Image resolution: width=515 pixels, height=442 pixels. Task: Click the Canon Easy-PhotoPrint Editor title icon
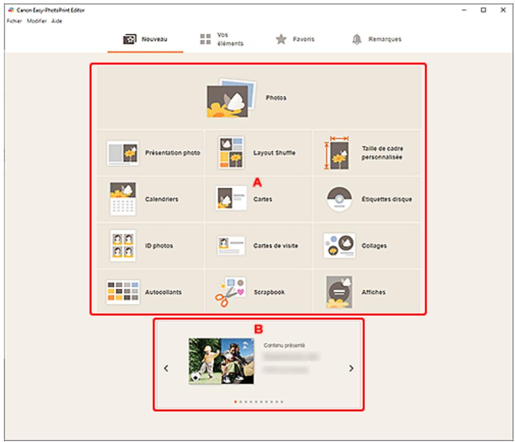tap(11, 10)
